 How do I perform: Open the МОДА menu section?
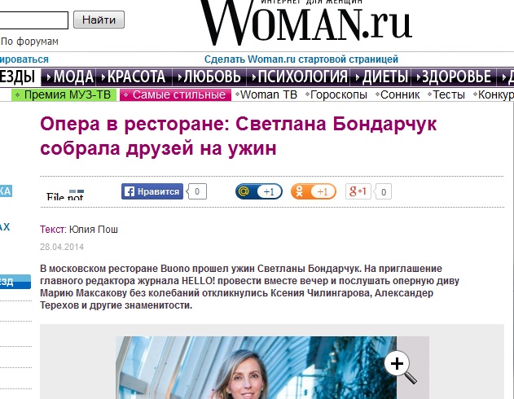69,77
